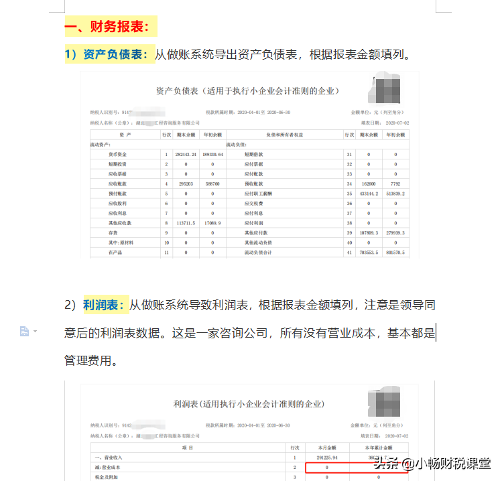Click the 本月金额 column header

[327, 448]
